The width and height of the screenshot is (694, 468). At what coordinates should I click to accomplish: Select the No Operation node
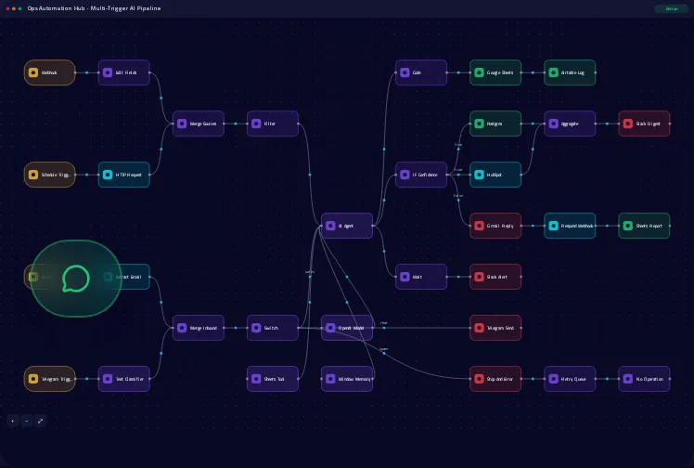pyautogui.click(x=644, y=379)
